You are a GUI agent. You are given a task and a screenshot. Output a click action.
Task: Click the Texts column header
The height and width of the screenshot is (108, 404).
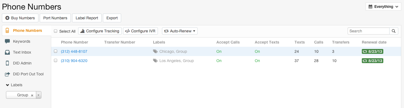pos(300,42)
